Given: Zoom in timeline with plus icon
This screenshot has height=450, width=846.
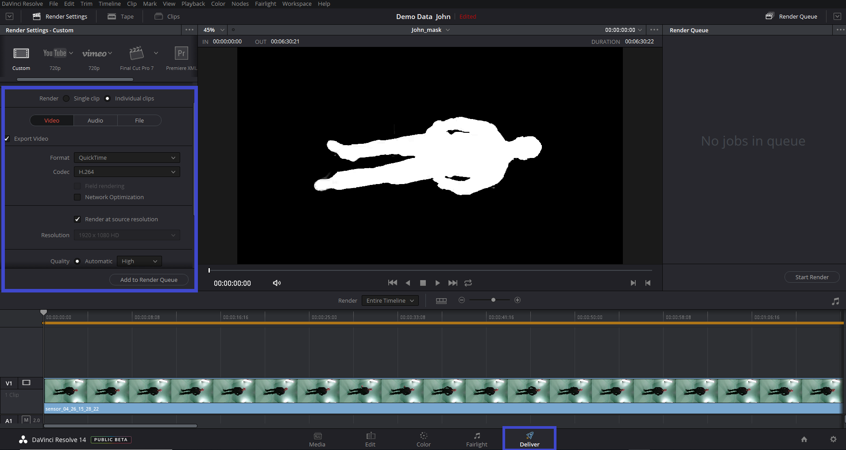Looking at the screenshot, I should [x=518, y=300].
